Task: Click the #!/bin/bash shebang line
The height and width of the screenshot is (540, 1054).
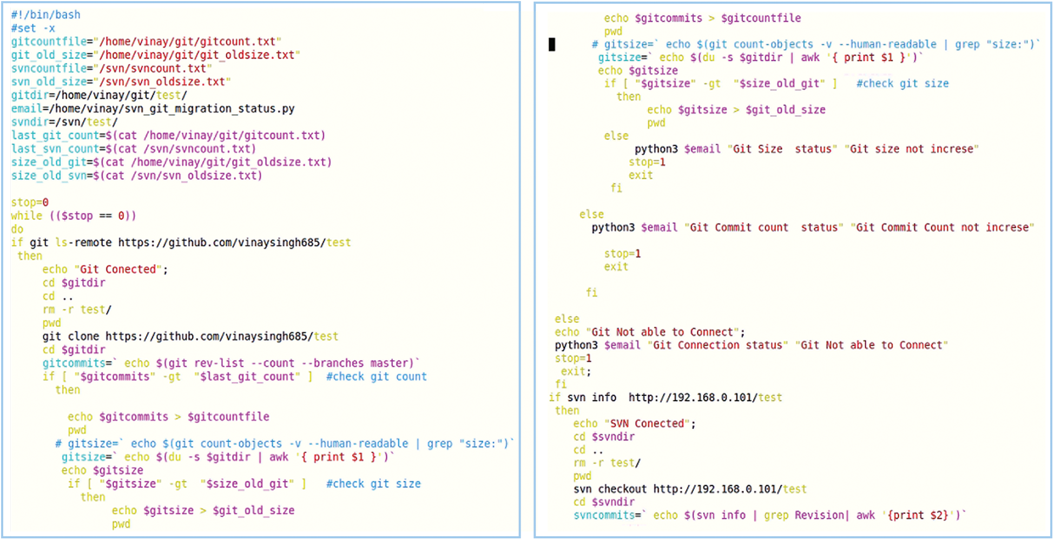Action: pos(45,15)
